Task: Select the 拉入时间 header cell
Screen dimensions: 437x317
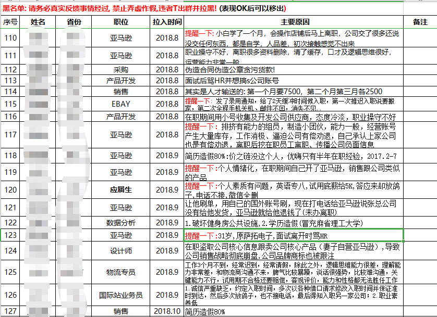Action: (167, 22)
